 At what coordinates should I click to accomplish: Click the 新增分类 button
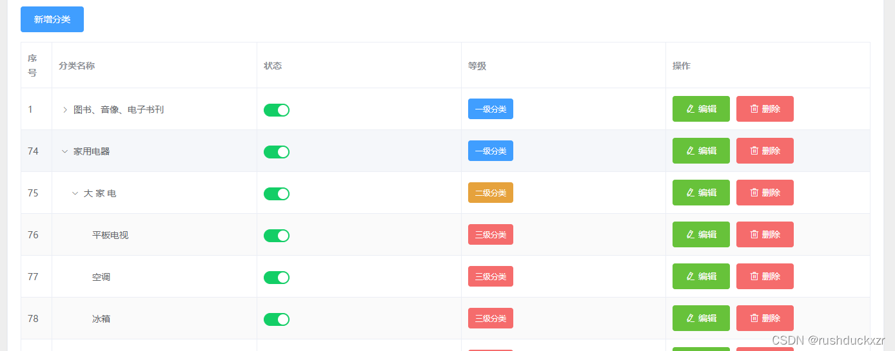point(52,19)
